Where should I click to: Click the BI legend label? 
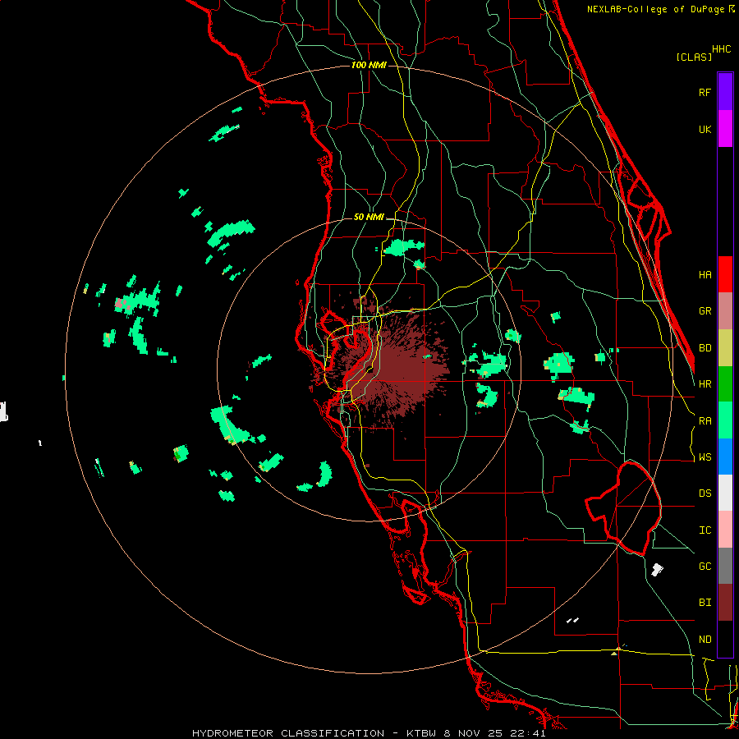click(x=705, y=603)
